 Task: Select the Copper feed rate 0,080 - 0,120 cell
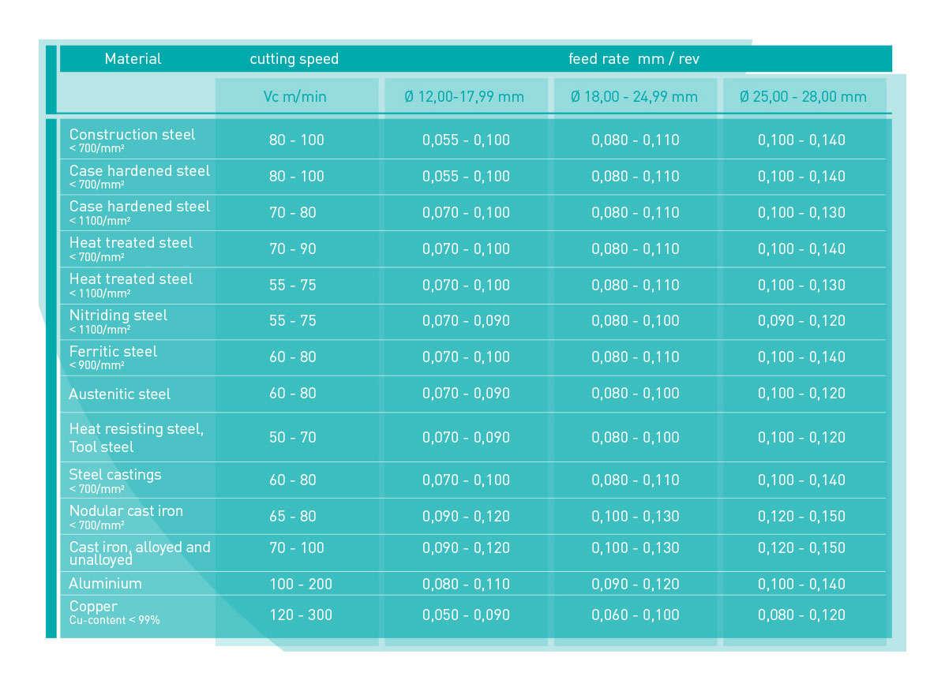(802, 615)
